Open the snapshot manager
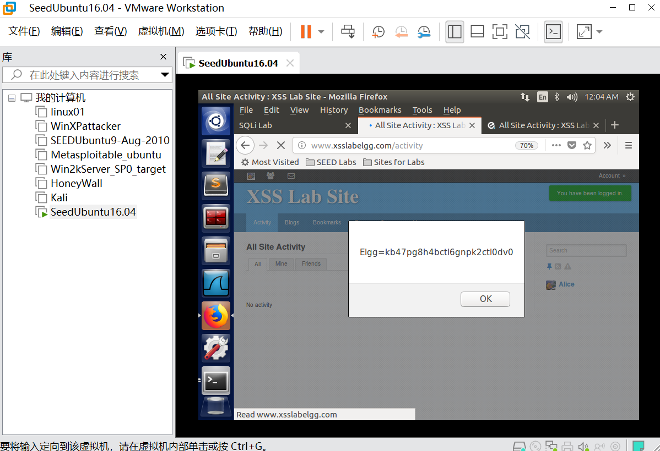This screenshot has width=660, height=451. click(424, 31)
